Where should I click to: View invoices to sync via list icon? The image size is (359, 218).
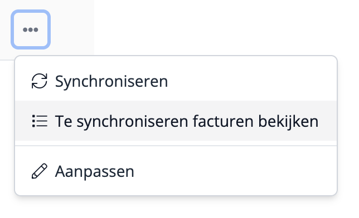(40, 121)
